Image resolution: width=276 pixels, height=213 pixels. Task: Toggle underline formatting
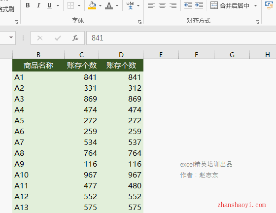click(x=49, y=5)
